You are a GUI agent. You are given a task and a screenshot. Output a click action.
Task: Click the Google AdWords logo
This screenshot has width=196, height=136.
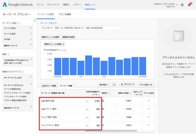pos(18,5)
